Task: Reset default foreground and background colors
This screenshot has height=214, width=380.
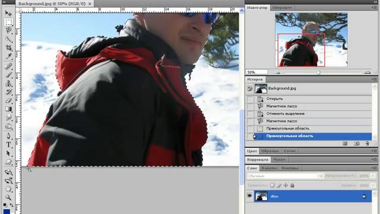Action: [x=5, y=204]
